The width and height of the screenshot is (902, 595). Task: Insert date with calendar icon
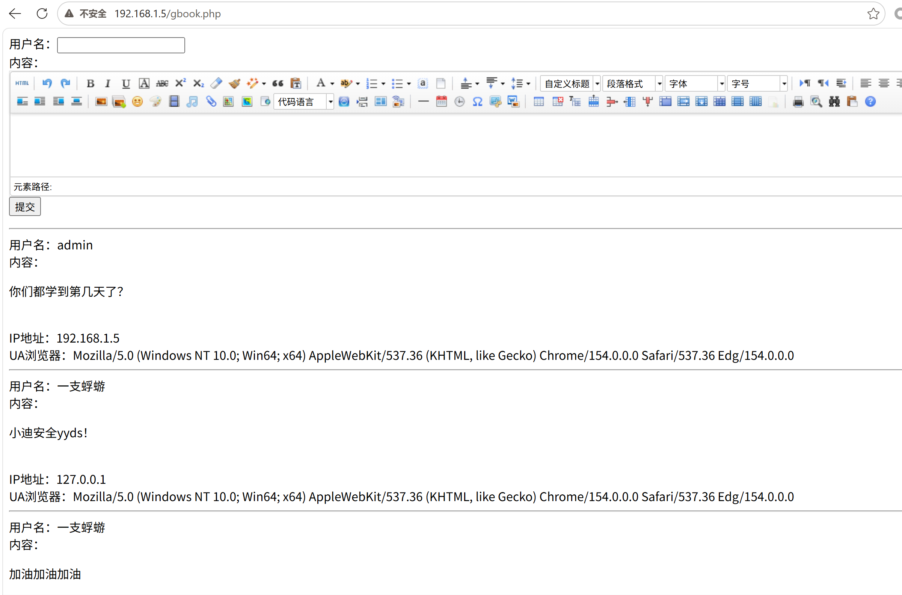442,102
